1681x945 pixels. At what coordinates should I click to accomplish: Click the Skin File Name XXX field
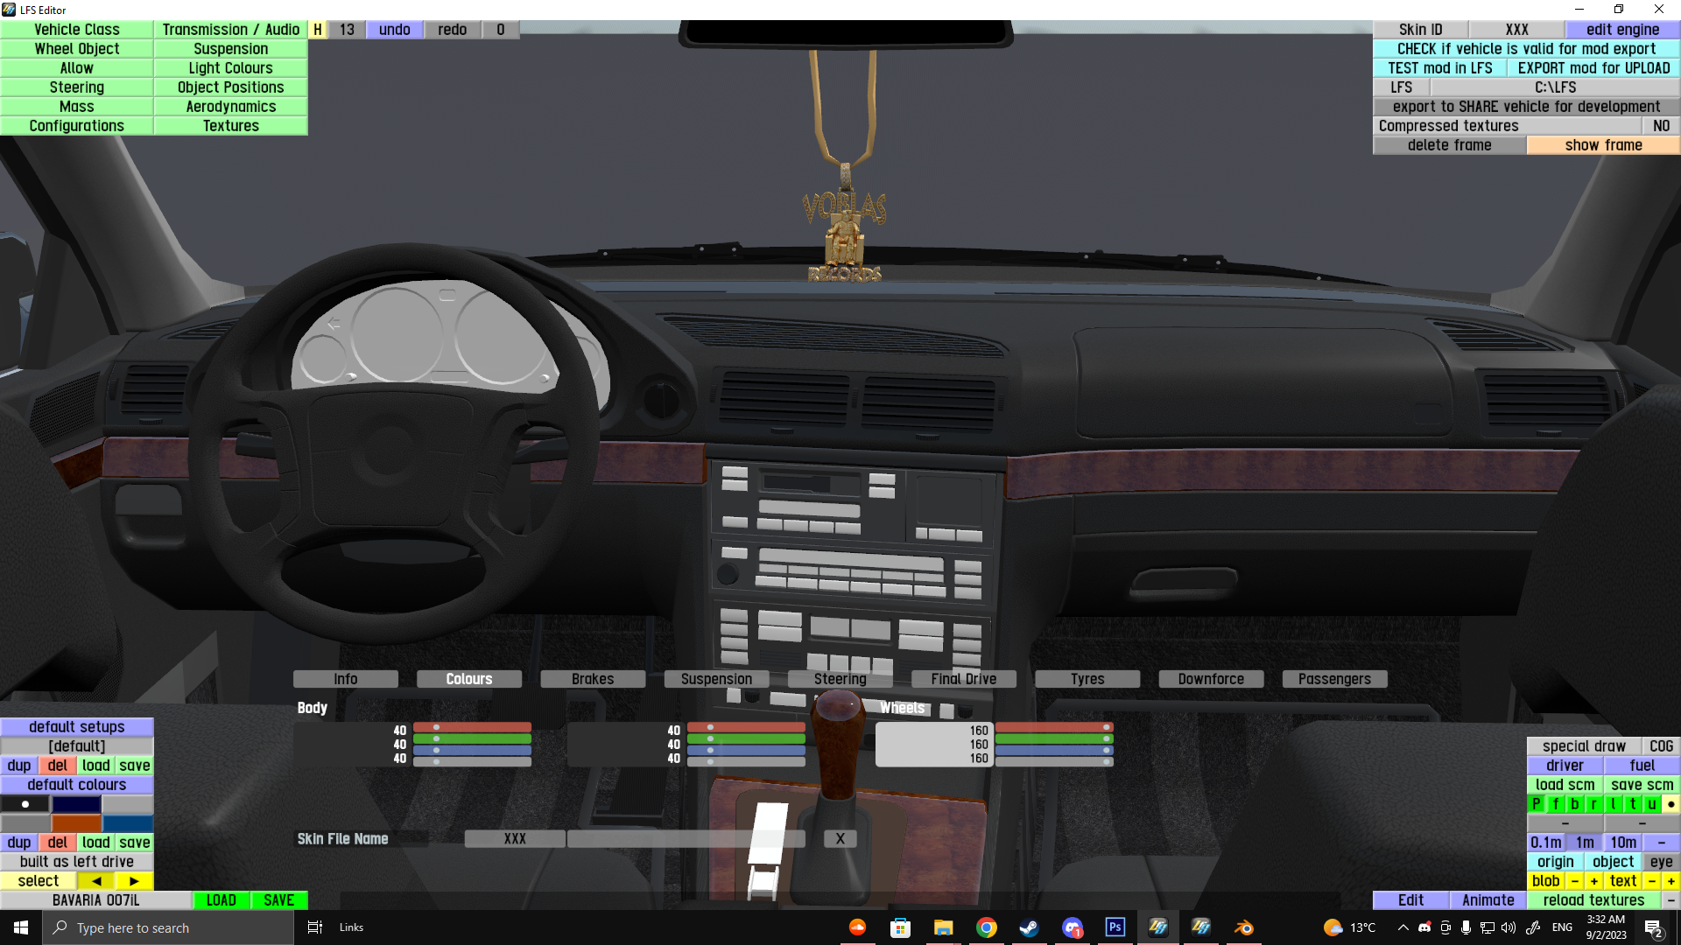click(515, 838)
